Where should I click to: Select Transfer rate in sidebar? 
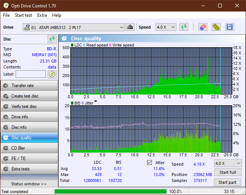[x=29, y=86]
